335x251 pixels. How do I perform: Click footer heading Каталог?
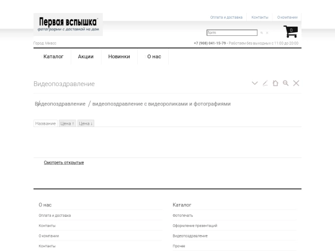coord(182,205)
